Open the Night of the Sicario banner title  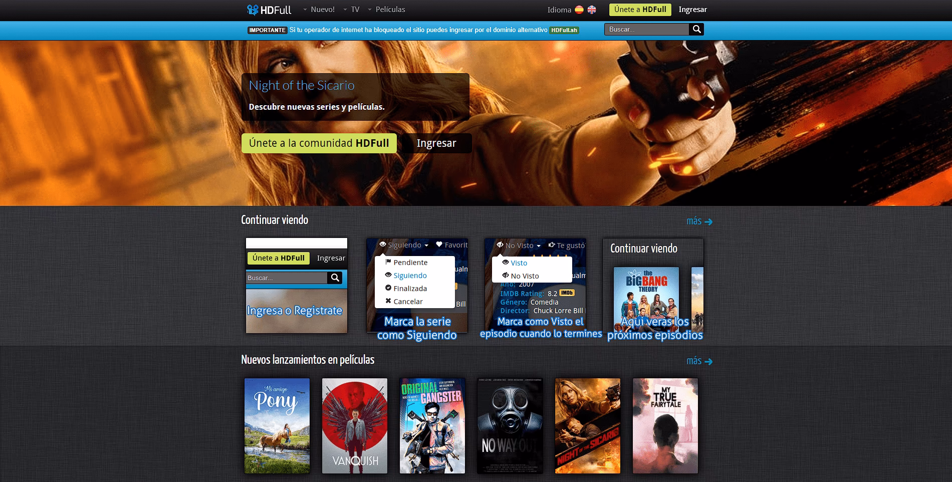(302, 85)
